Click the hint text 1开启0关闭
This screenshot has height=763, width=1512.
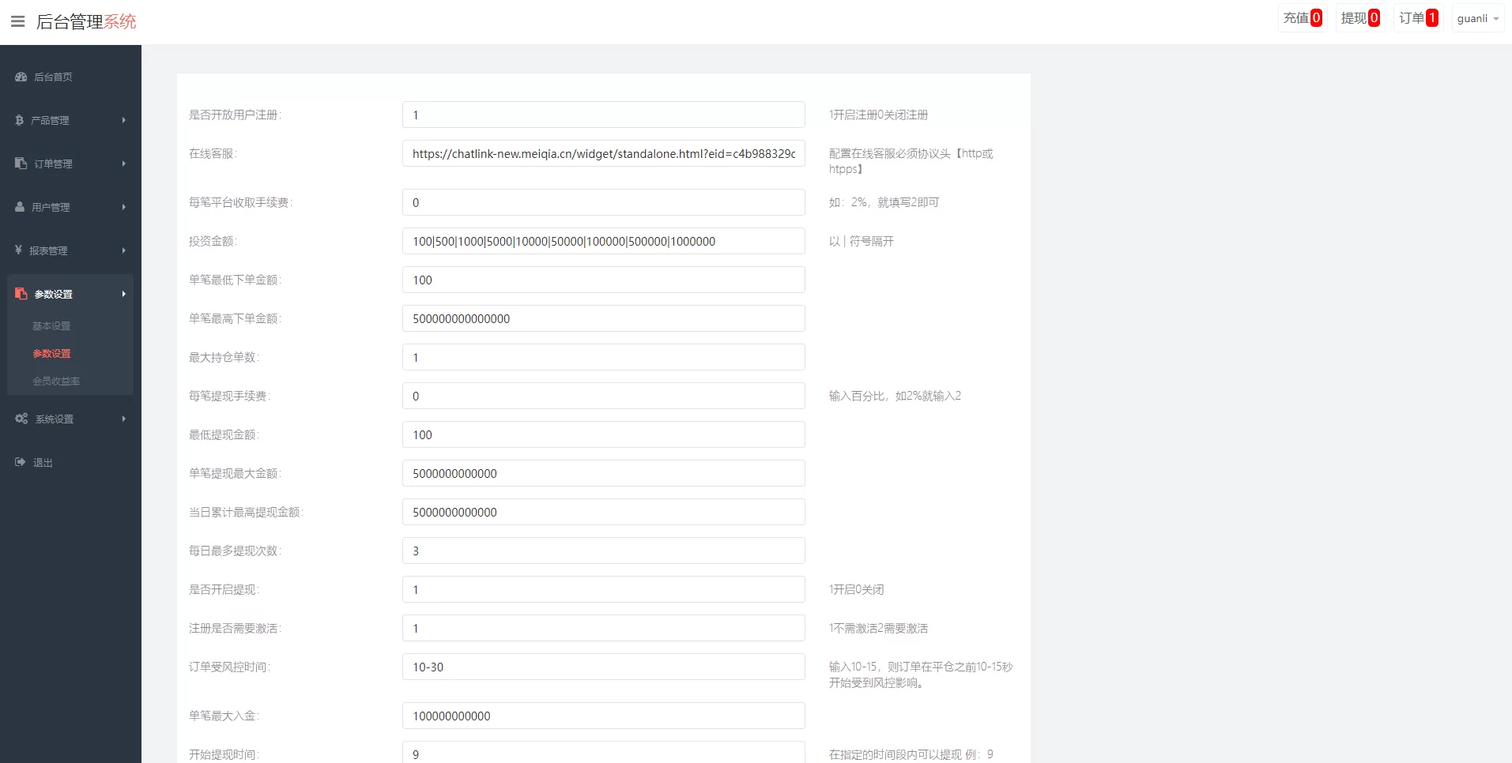tap(856, 589)
